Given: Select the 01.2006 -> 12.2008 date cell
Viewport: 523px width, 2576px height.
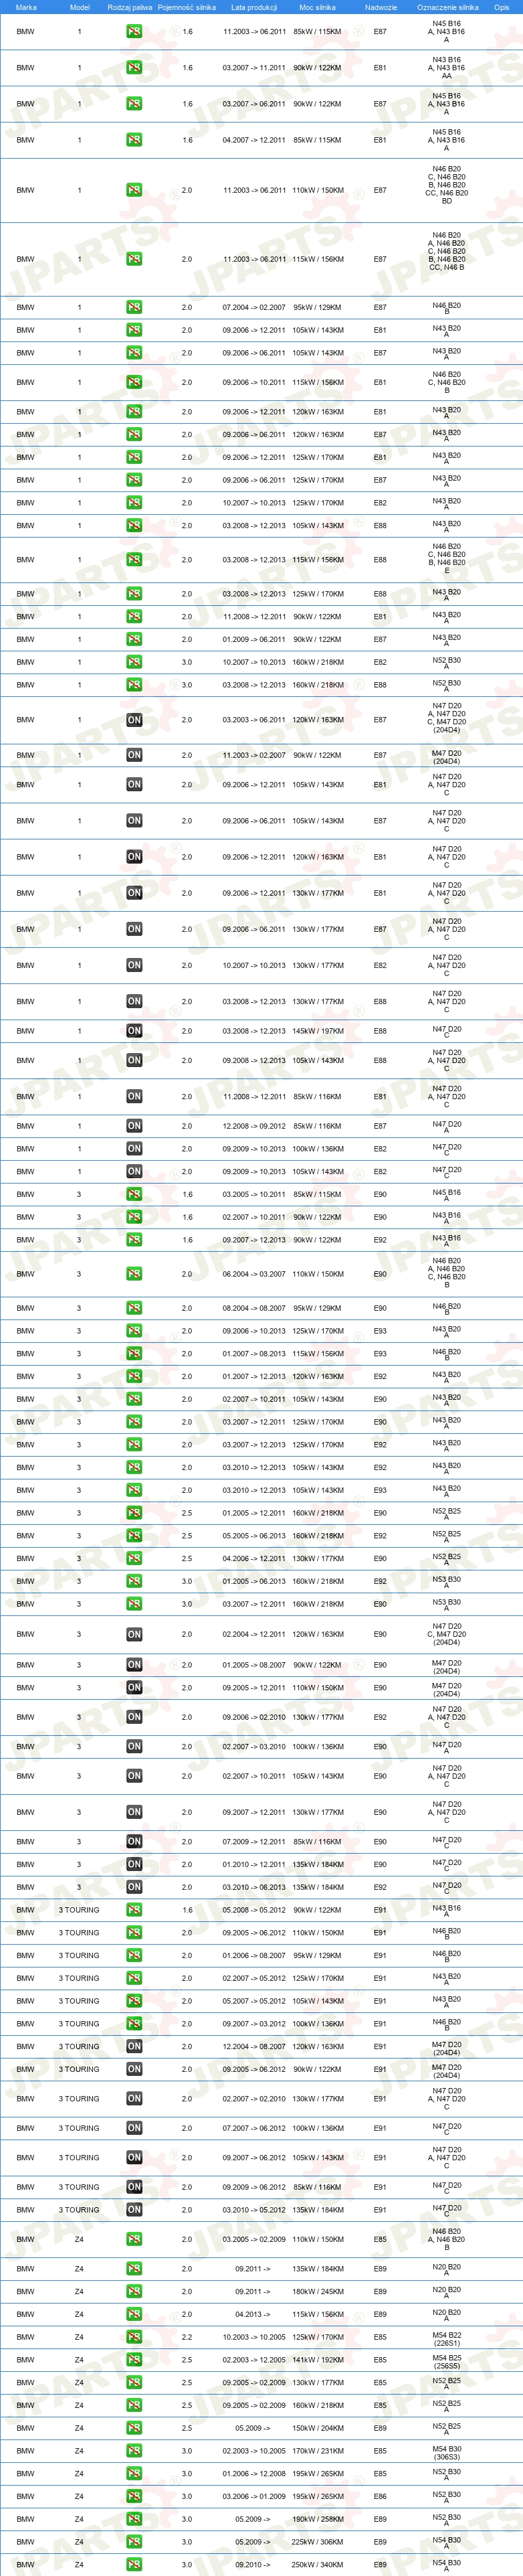Looking at the screenshot, I should [x=255, y=2473].
